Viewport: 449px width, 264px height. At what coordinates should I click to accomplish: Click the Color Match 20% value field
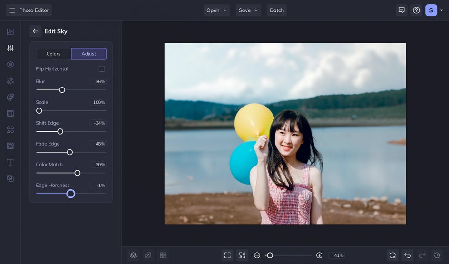coord(98,165)
